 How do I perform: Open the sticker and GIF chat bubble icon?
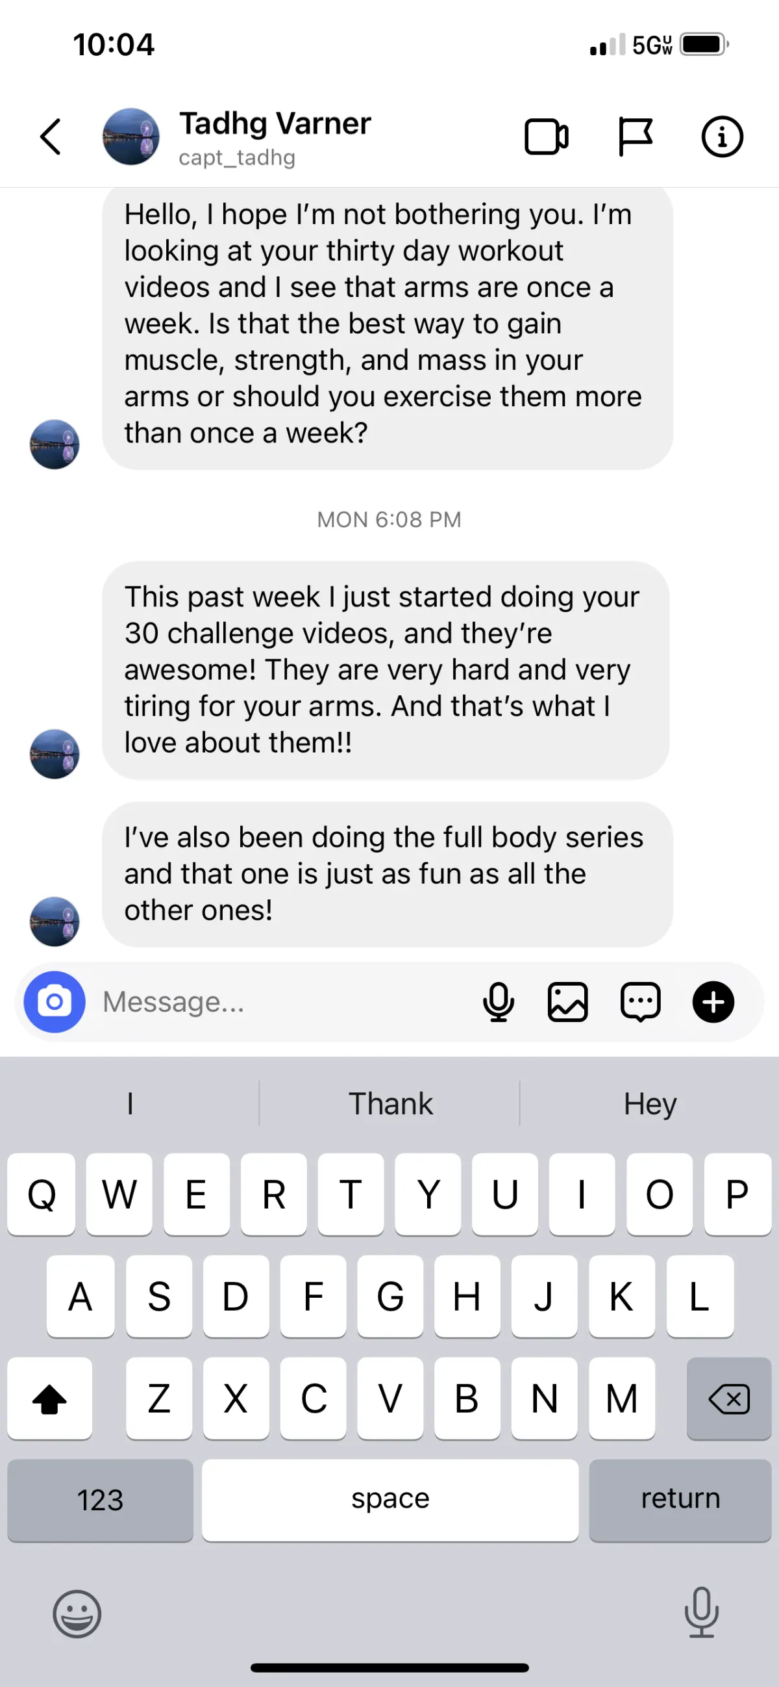point(640,1002)
